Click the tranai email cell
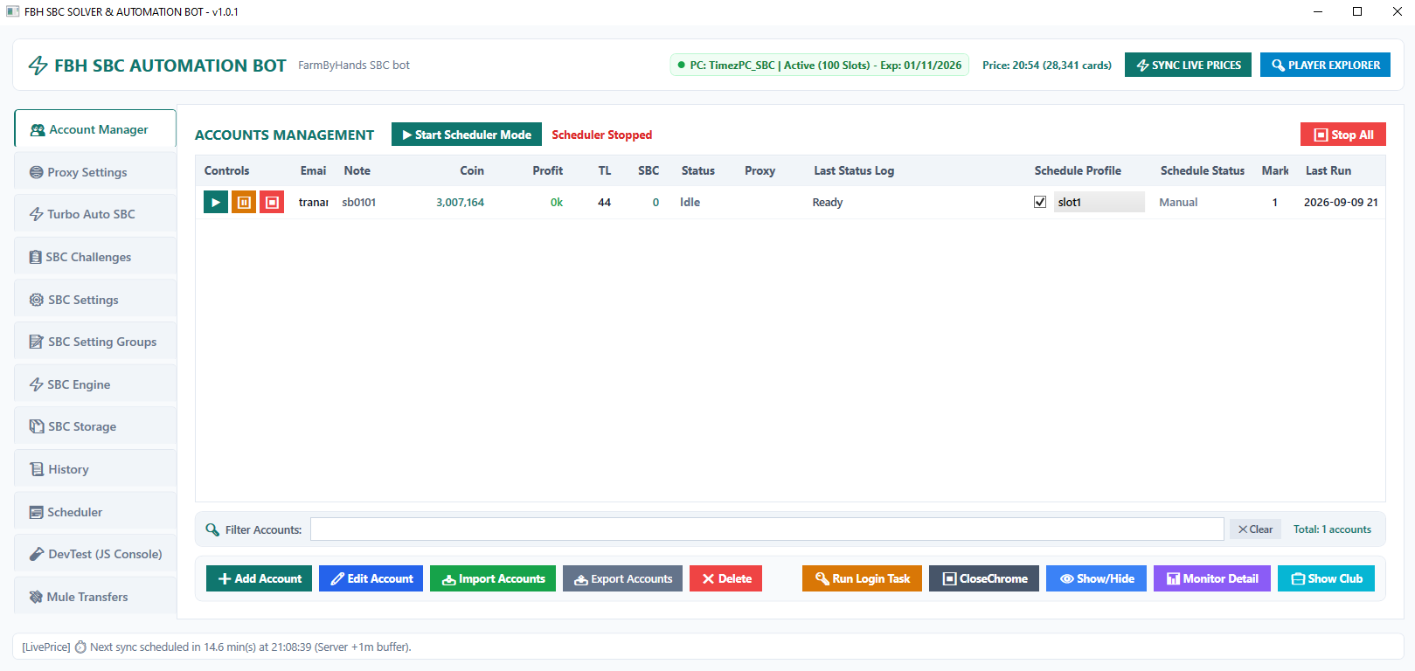Image resolution: width=1415 pixels, height=671 pixels. (314, 202)
